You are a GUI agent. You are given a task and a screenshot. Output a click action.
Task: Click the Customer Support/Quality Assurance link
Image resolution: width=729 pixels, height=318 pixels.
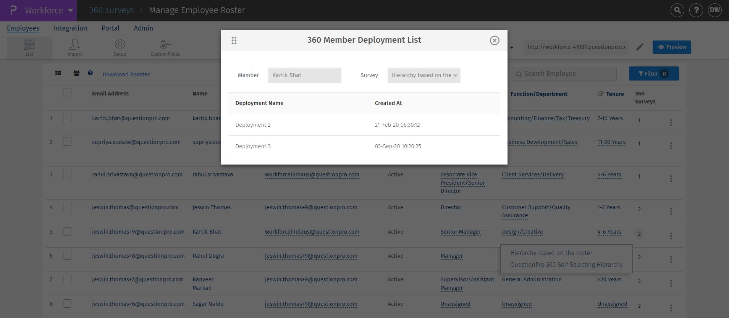pyautogui.click(x=536, y=211)
